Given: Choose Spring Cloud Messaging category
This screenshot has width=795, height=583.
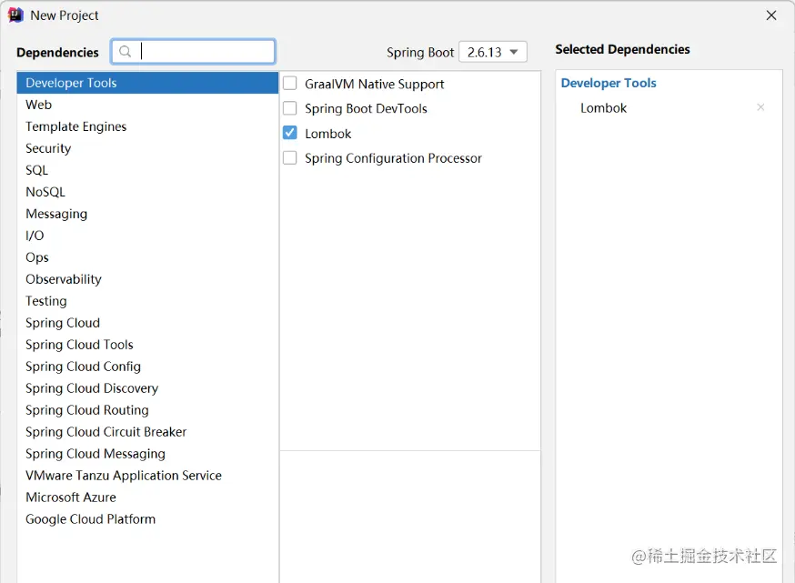Looking at the screenshot, I should click(x=147, y=453).
